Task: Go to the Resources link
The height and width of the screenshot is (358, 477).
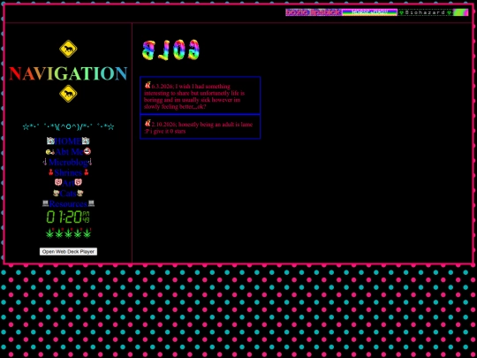Action: click(68, 203)
